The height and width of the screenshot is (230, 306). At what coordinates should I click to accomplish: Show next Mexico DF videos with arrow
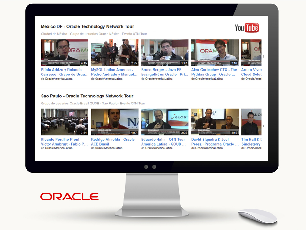point(264,56)
